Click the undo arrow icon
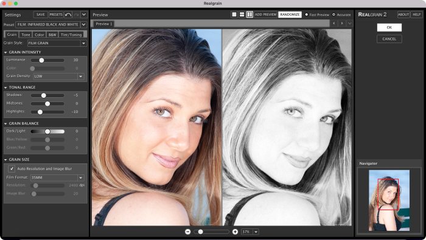The width and height of the screenshot is (426, 240). 68,15
